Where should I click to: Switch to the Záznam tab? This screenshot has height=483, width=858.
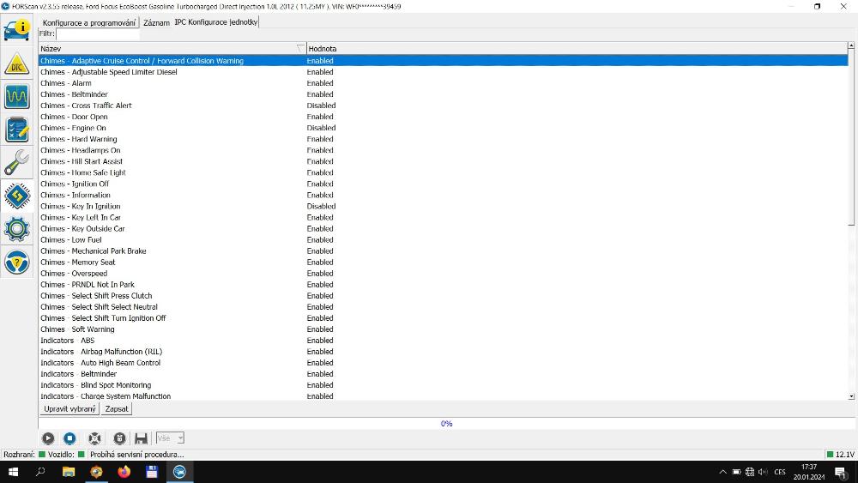point(156,22)
